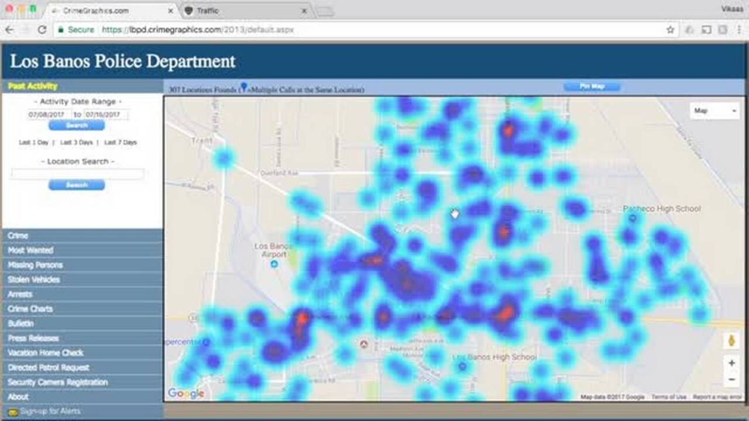This screenshot has width=749, height=421.
Task: Click the Street View pegman icon
Action: coord(731,340)
